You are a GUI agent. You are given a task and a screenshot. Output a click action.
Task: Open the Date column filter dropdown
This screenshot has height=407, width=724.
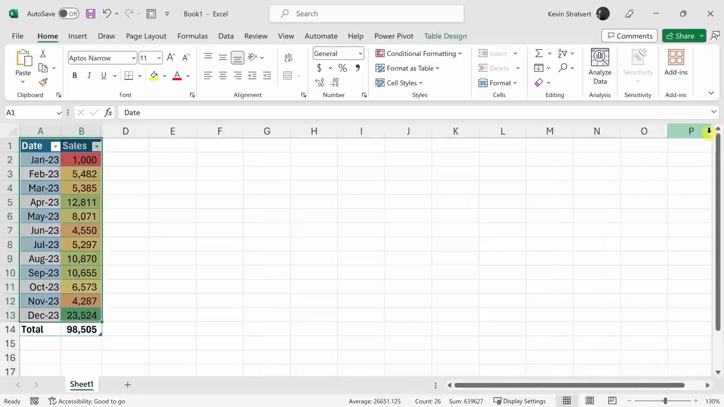coord(55,146)
